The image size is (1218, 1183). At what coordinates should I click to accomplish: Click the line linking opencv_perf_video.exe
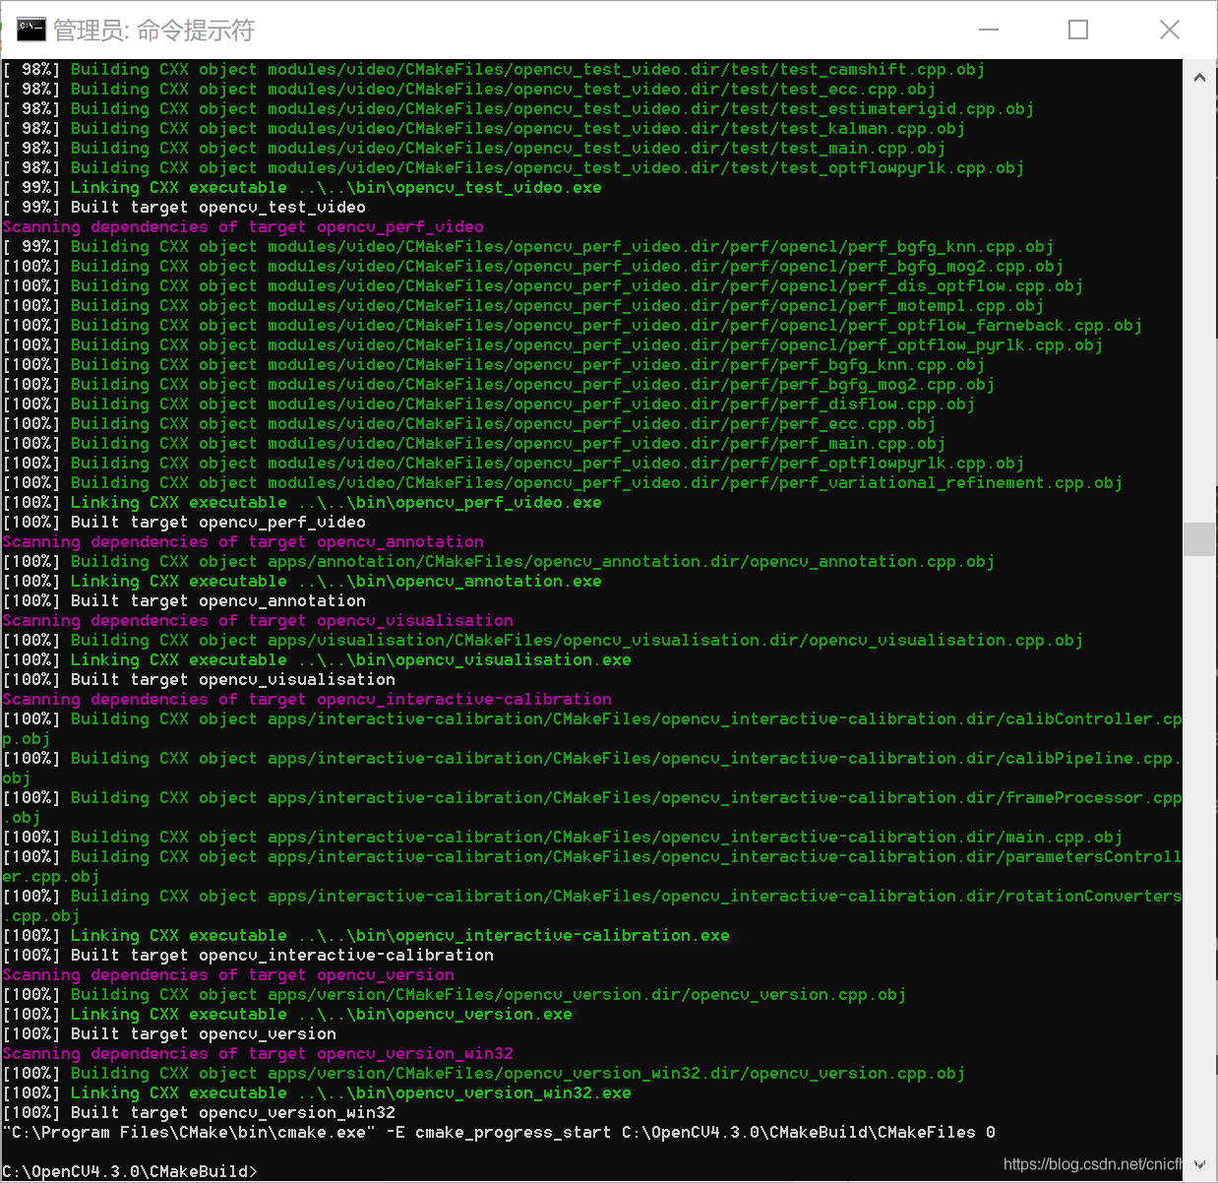tap(302, 503)
